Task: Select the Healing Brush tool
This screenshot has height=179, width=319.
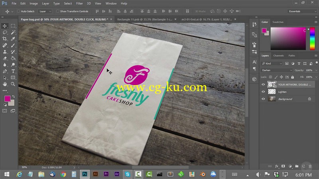Action: click(4, 45)
